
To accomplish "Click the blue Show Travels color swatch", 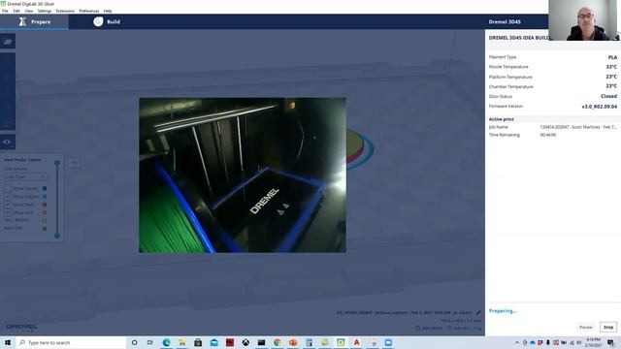I will pos(45,188).
